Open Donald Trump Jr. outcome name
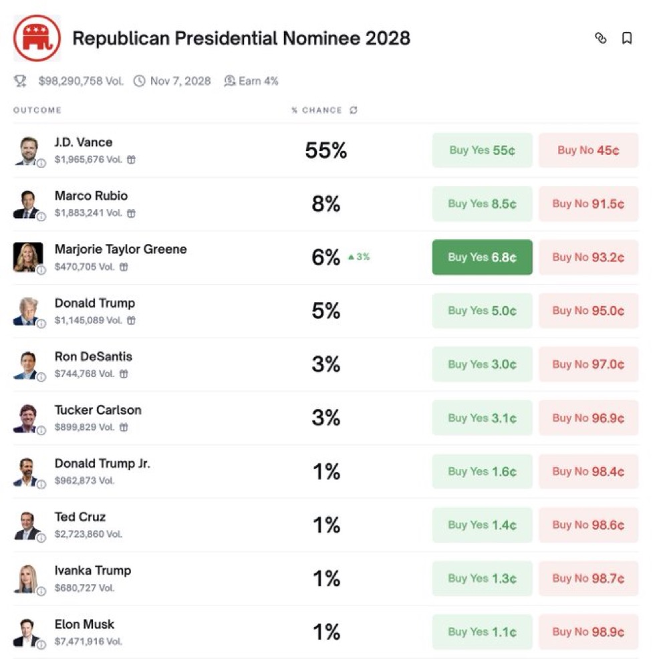 pyautogui.click(x=102, y=464)
